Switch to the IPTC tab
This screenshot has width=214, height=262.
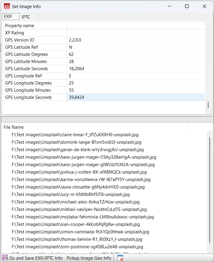point(26,17)
